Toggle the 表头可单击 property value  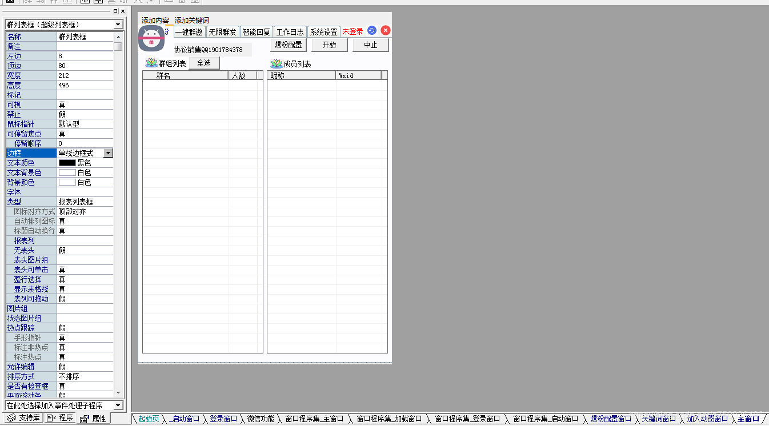point(85,270)
